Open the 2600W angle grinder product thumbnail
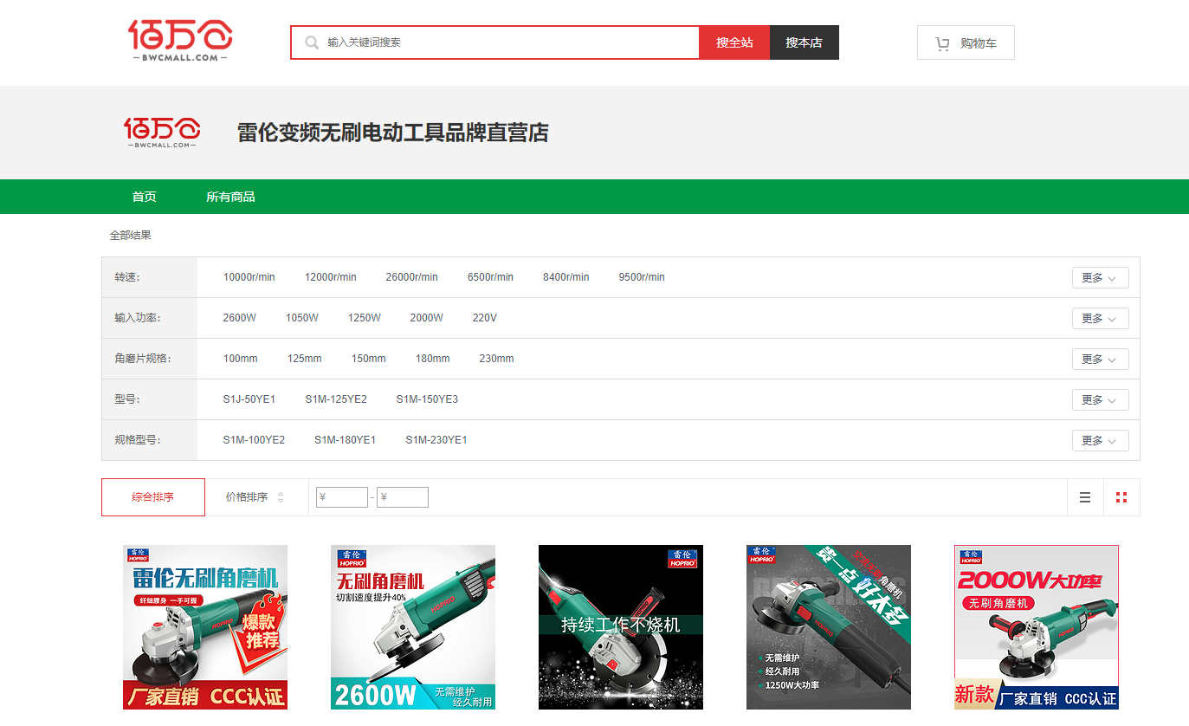Image resolution: width=1189 pixels, height=726 pixels. click(413, 627)
